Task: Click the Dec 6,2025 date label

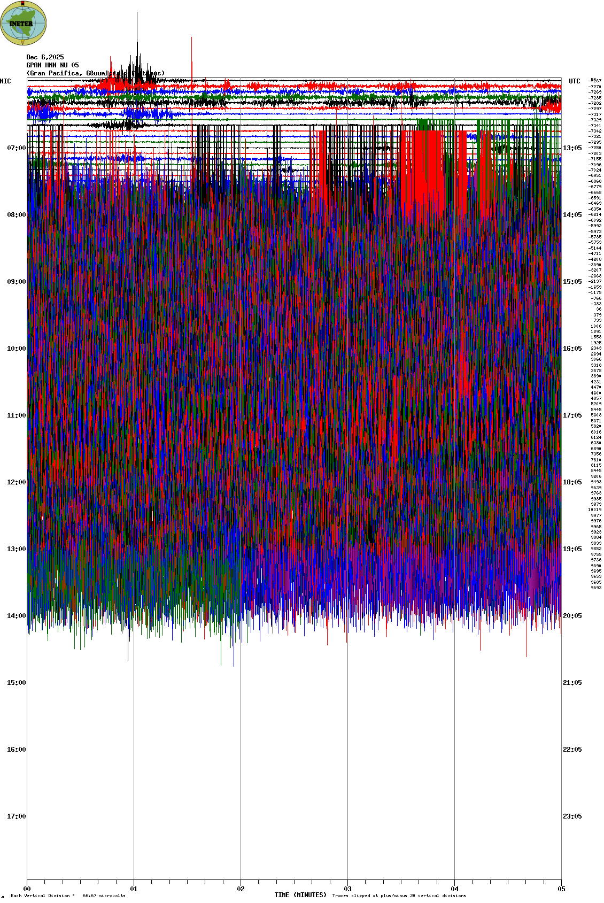Action: pyautogui.click(x=45, y=57)
